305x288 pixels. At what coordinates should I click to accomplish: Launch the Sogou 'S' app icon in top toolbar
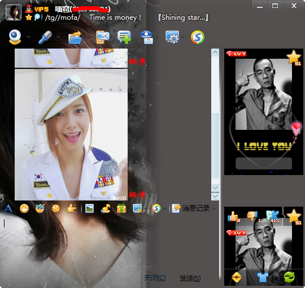[x=198, y=37]
